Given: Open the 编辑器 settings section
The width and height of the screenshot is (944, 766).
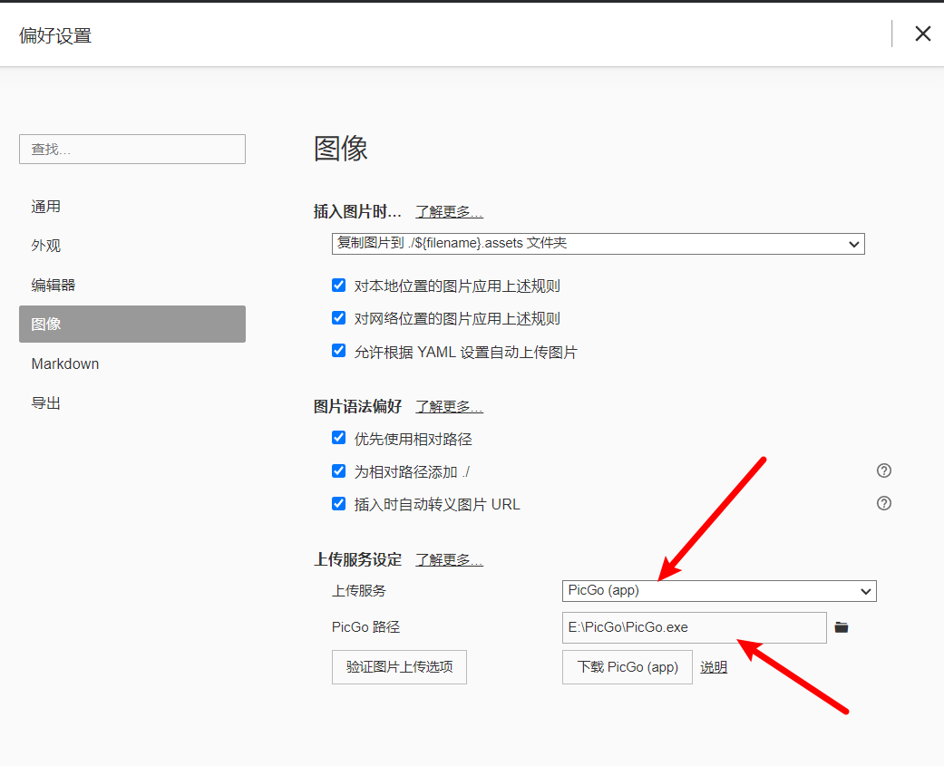Looking at the screenshot, I should coord(54,285).
